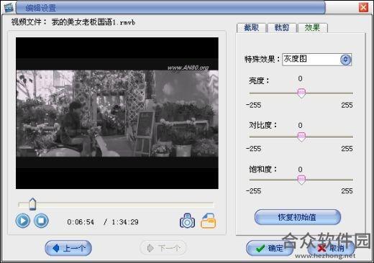The image size is (374, 263).
Task: Cancel changes with 取消 button
Action: (332, 248)
